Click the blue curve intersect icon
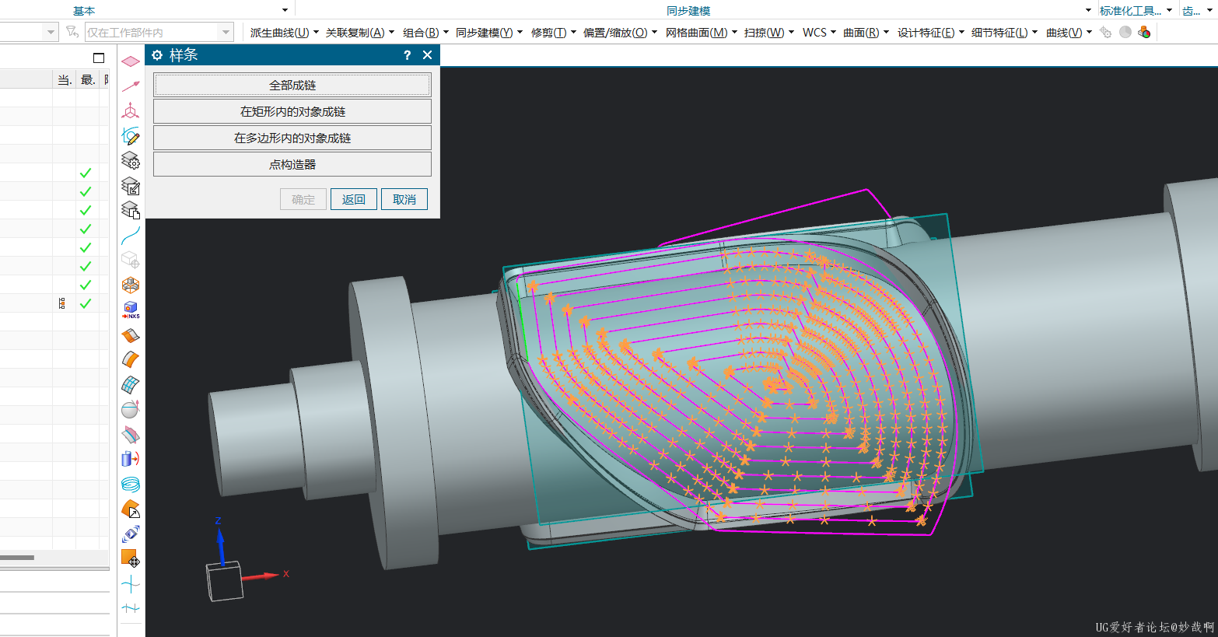This screenshot has width=1218, height=637. [x=131, y=583]
